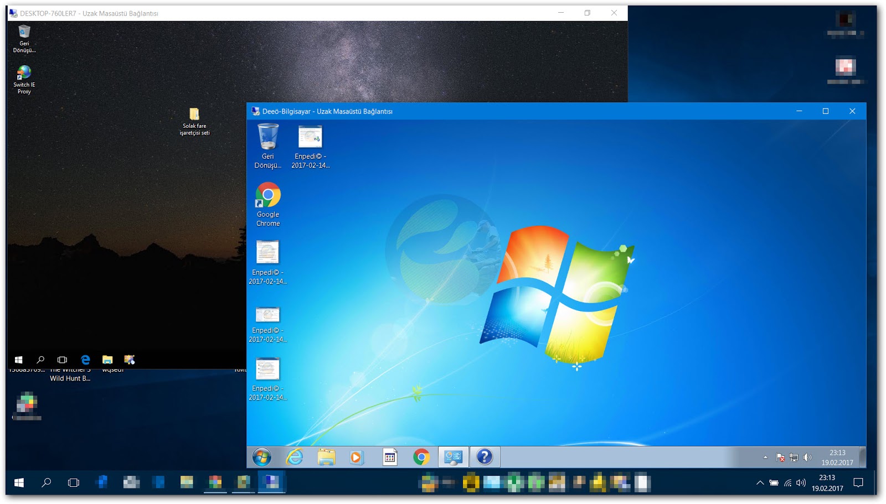Open Task View on the host taskbar
This screenshot has width=886, height=504.
[73, 482]
